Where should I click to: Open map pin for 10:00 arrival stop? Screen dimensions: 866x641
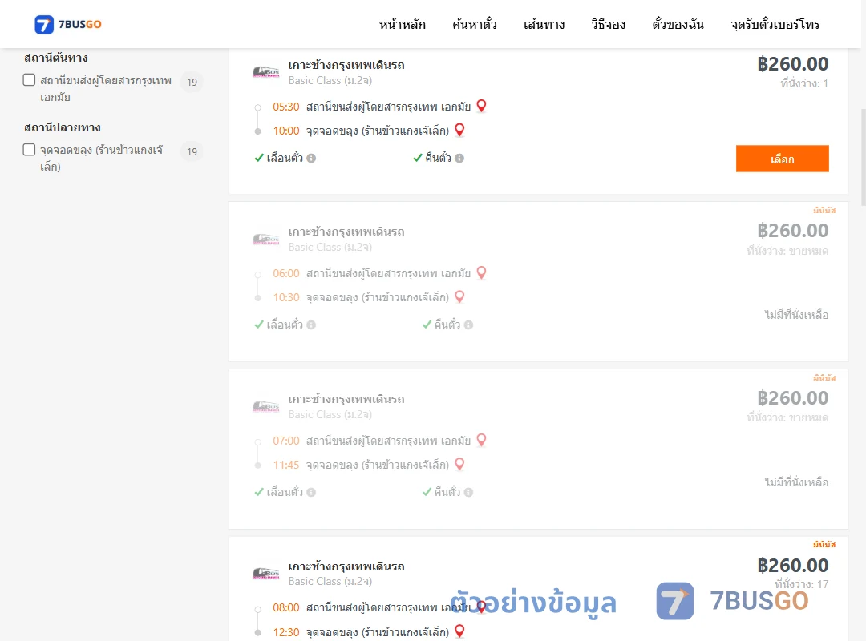[x=459, y=130]
